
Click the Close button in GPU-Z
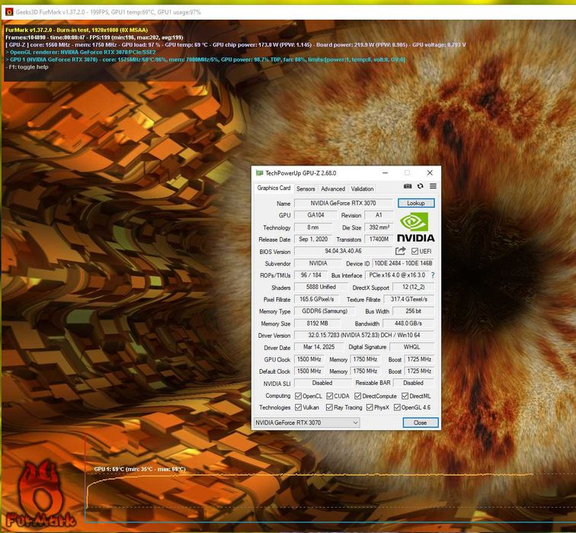(x=421, y=422)
